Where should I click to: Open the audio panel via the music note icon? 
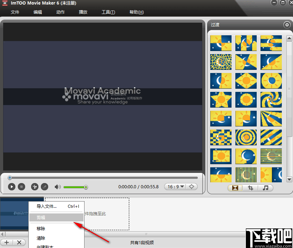point(266,188)
